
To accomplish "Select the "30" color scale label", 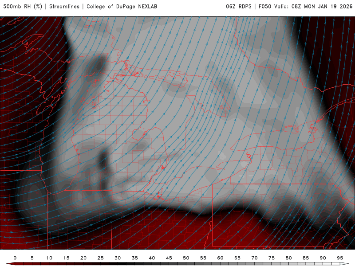I will (118, 258).
